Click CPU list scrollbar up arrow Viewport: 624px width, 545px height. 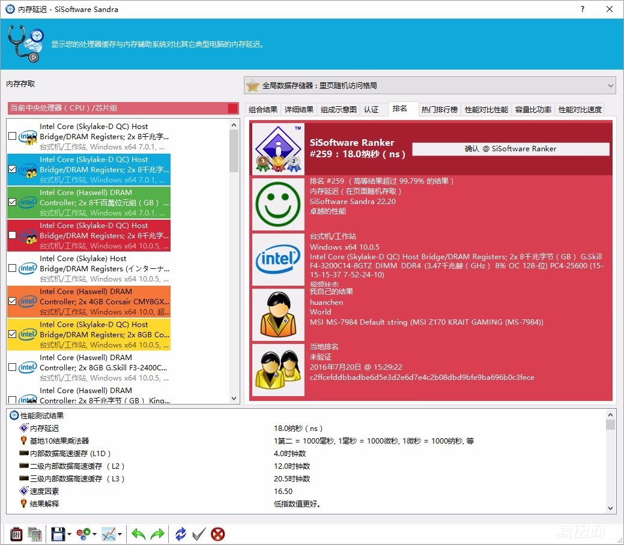[234, 125]
